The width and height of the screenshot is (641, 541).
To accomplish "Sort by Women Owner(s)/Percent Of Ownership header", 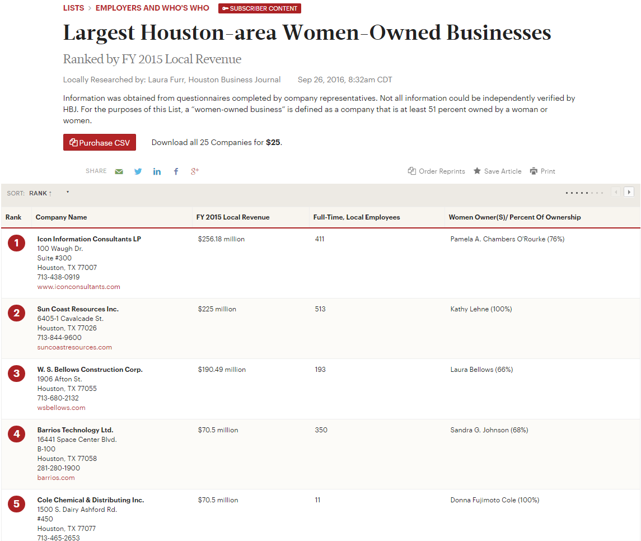I will (x=514, y=217).
